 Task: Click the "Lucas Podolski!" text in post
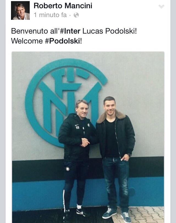(x=109, y=31)
